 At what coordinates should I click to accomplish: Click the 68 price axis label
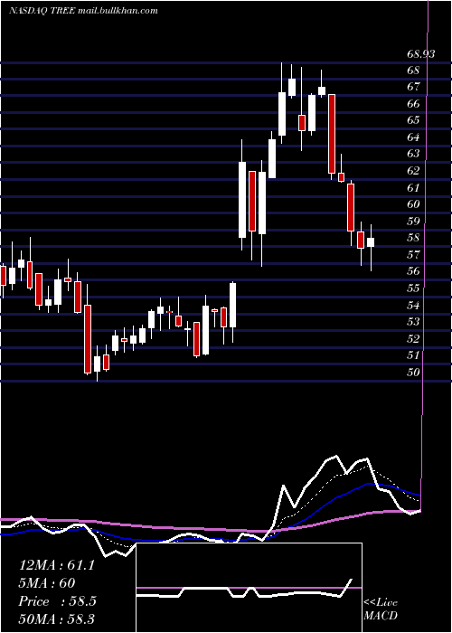click(413, 71)
